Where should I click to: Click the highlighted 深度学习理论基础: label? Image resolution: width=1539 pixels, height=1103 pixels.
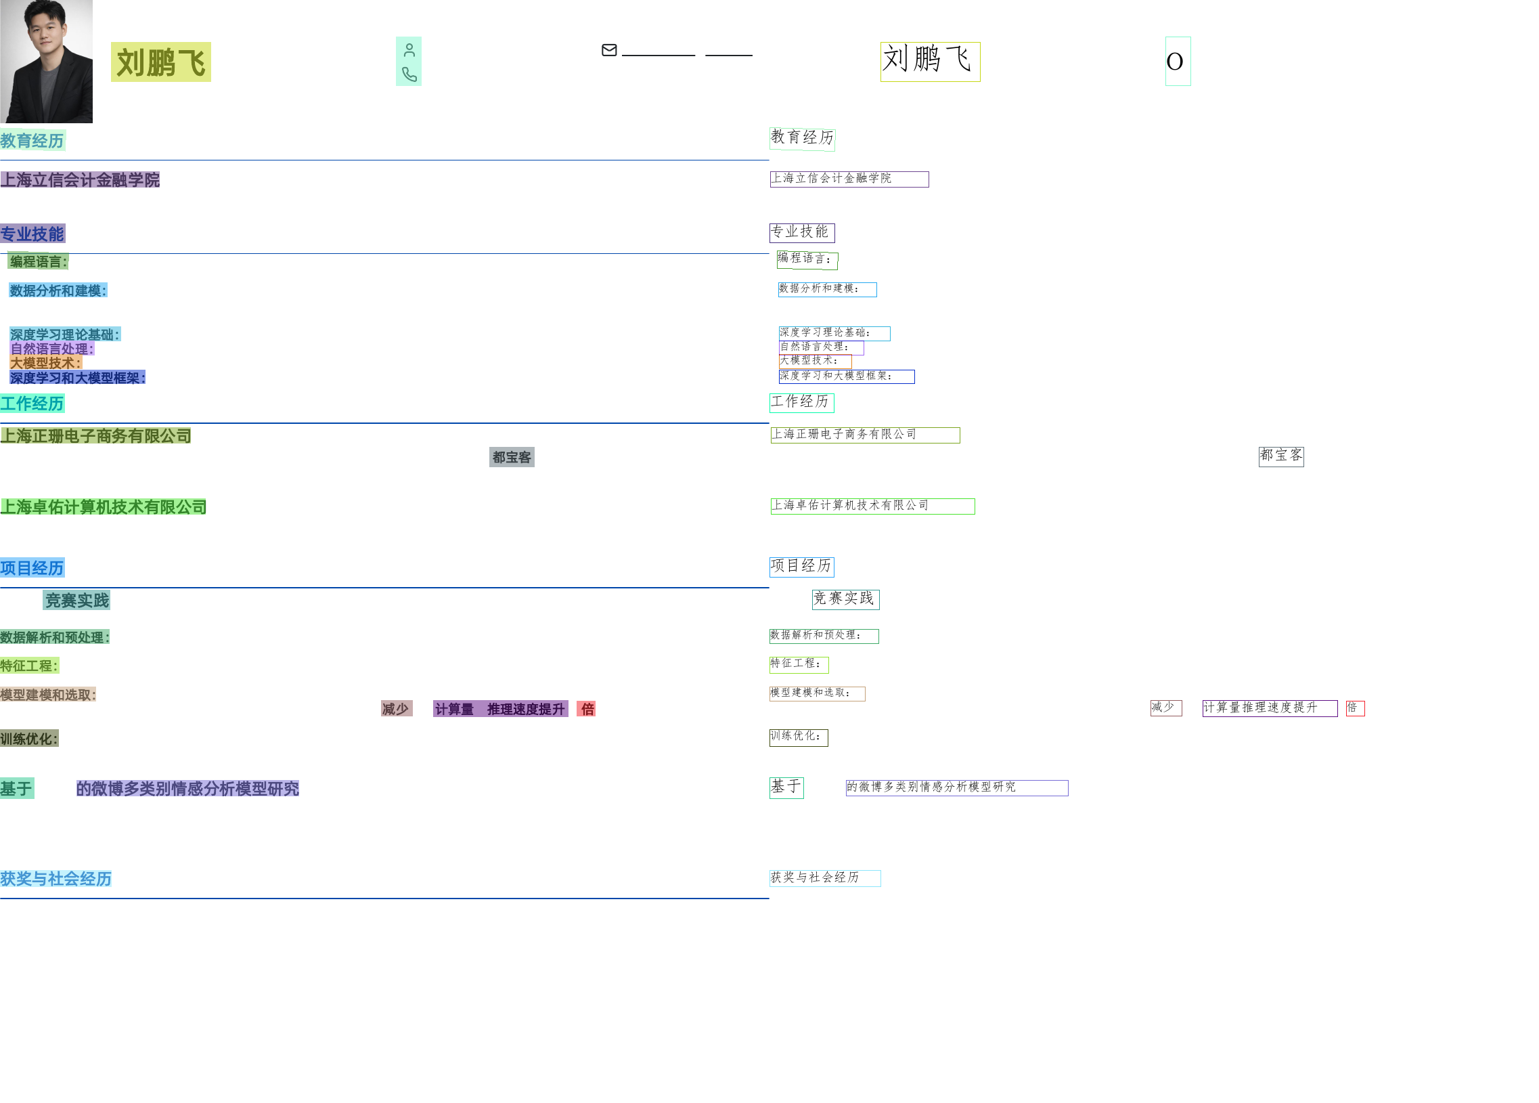tap(64, 334)
